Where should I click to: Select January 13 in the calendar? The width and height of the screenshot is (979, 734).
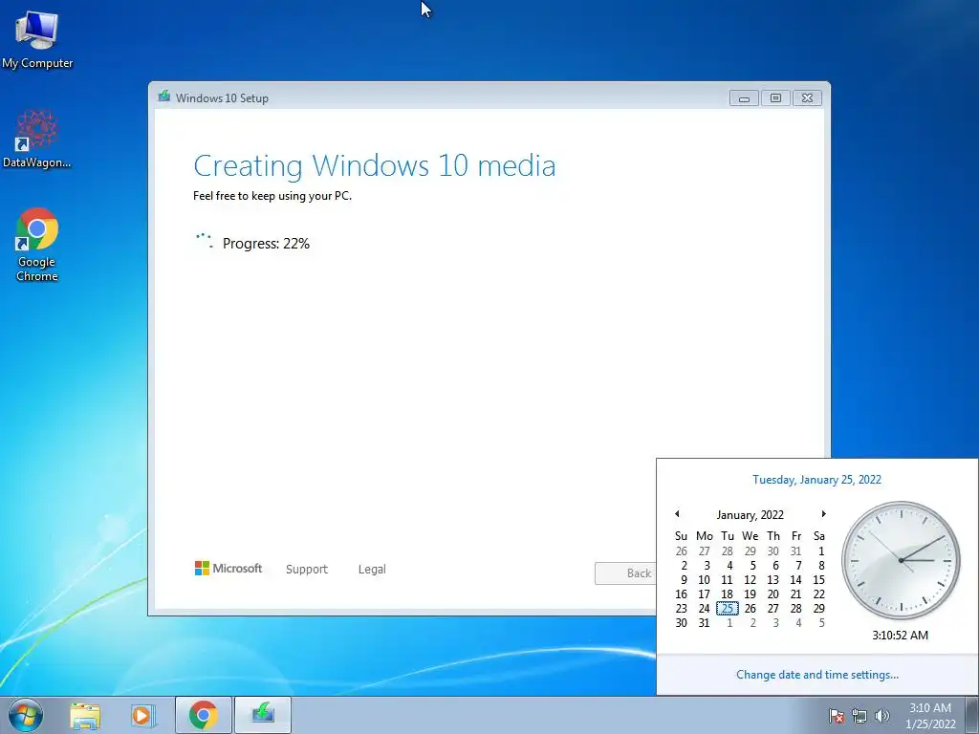point(772,580)
